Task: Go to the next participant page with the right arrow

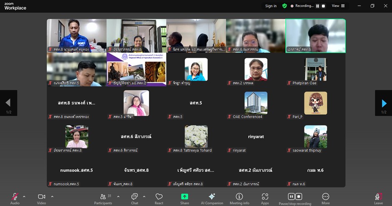Action: (384, 103)
